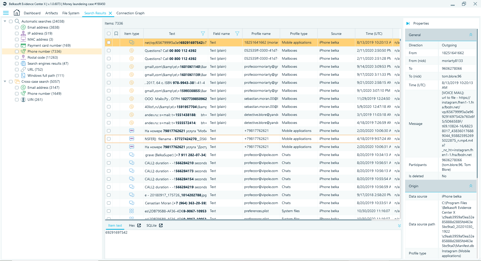The height and width of the screenshot is (261, 481).
Task: Click the Postal code pin icon
Action: click(23, 57)
